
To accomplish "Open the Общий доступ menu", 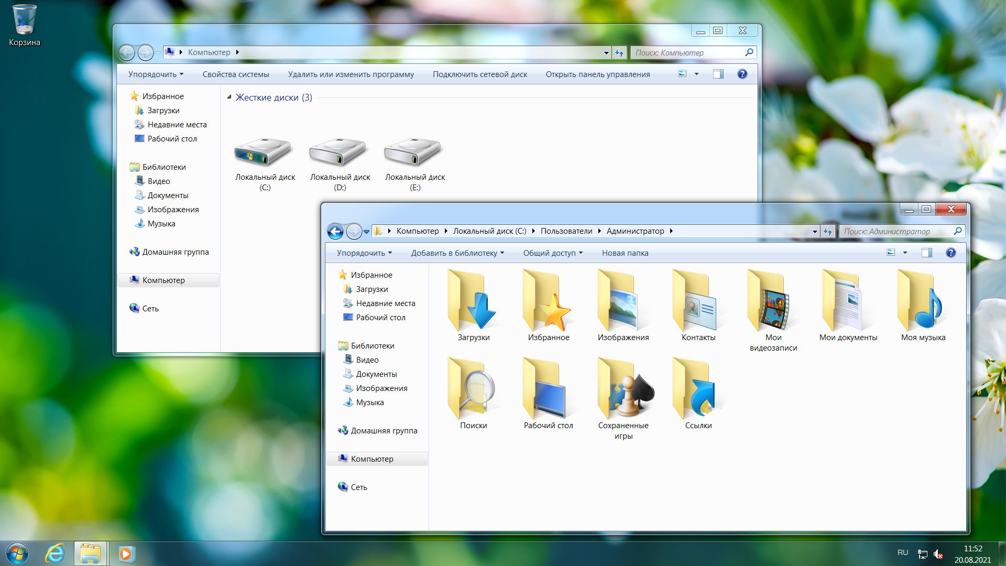I will click(552, 253).
